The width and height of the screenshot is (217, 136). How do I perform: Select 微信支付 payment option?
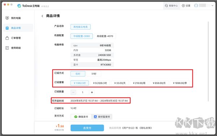(x=81, y=117)
